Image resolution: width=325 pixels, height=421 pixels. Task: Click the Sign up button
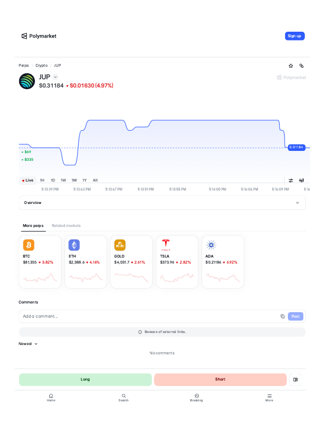(x=294, y=36)
